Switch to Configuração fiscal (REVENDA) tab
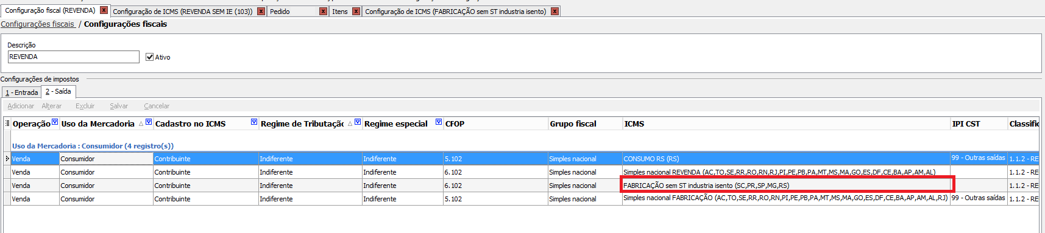Viewport: 1045px width, 233px height. [x=51, y=11]
